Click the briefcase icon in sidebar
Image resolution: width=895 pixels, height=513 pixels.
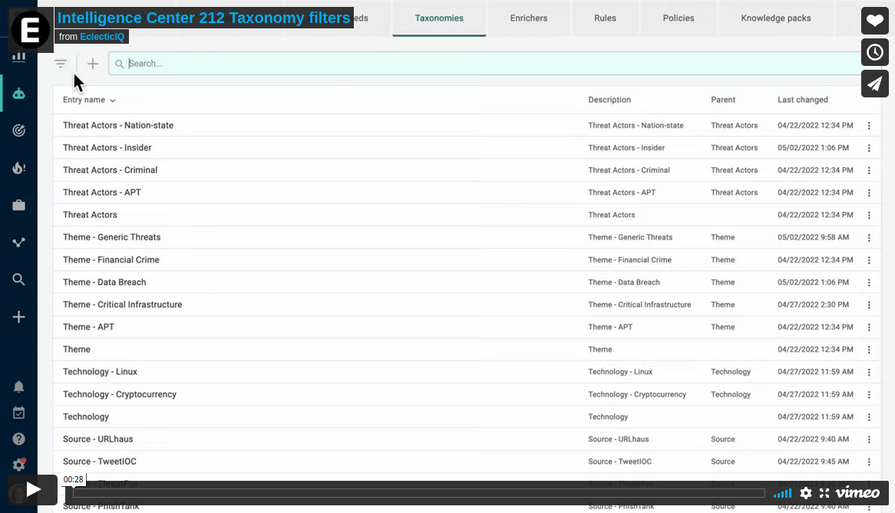18,205
